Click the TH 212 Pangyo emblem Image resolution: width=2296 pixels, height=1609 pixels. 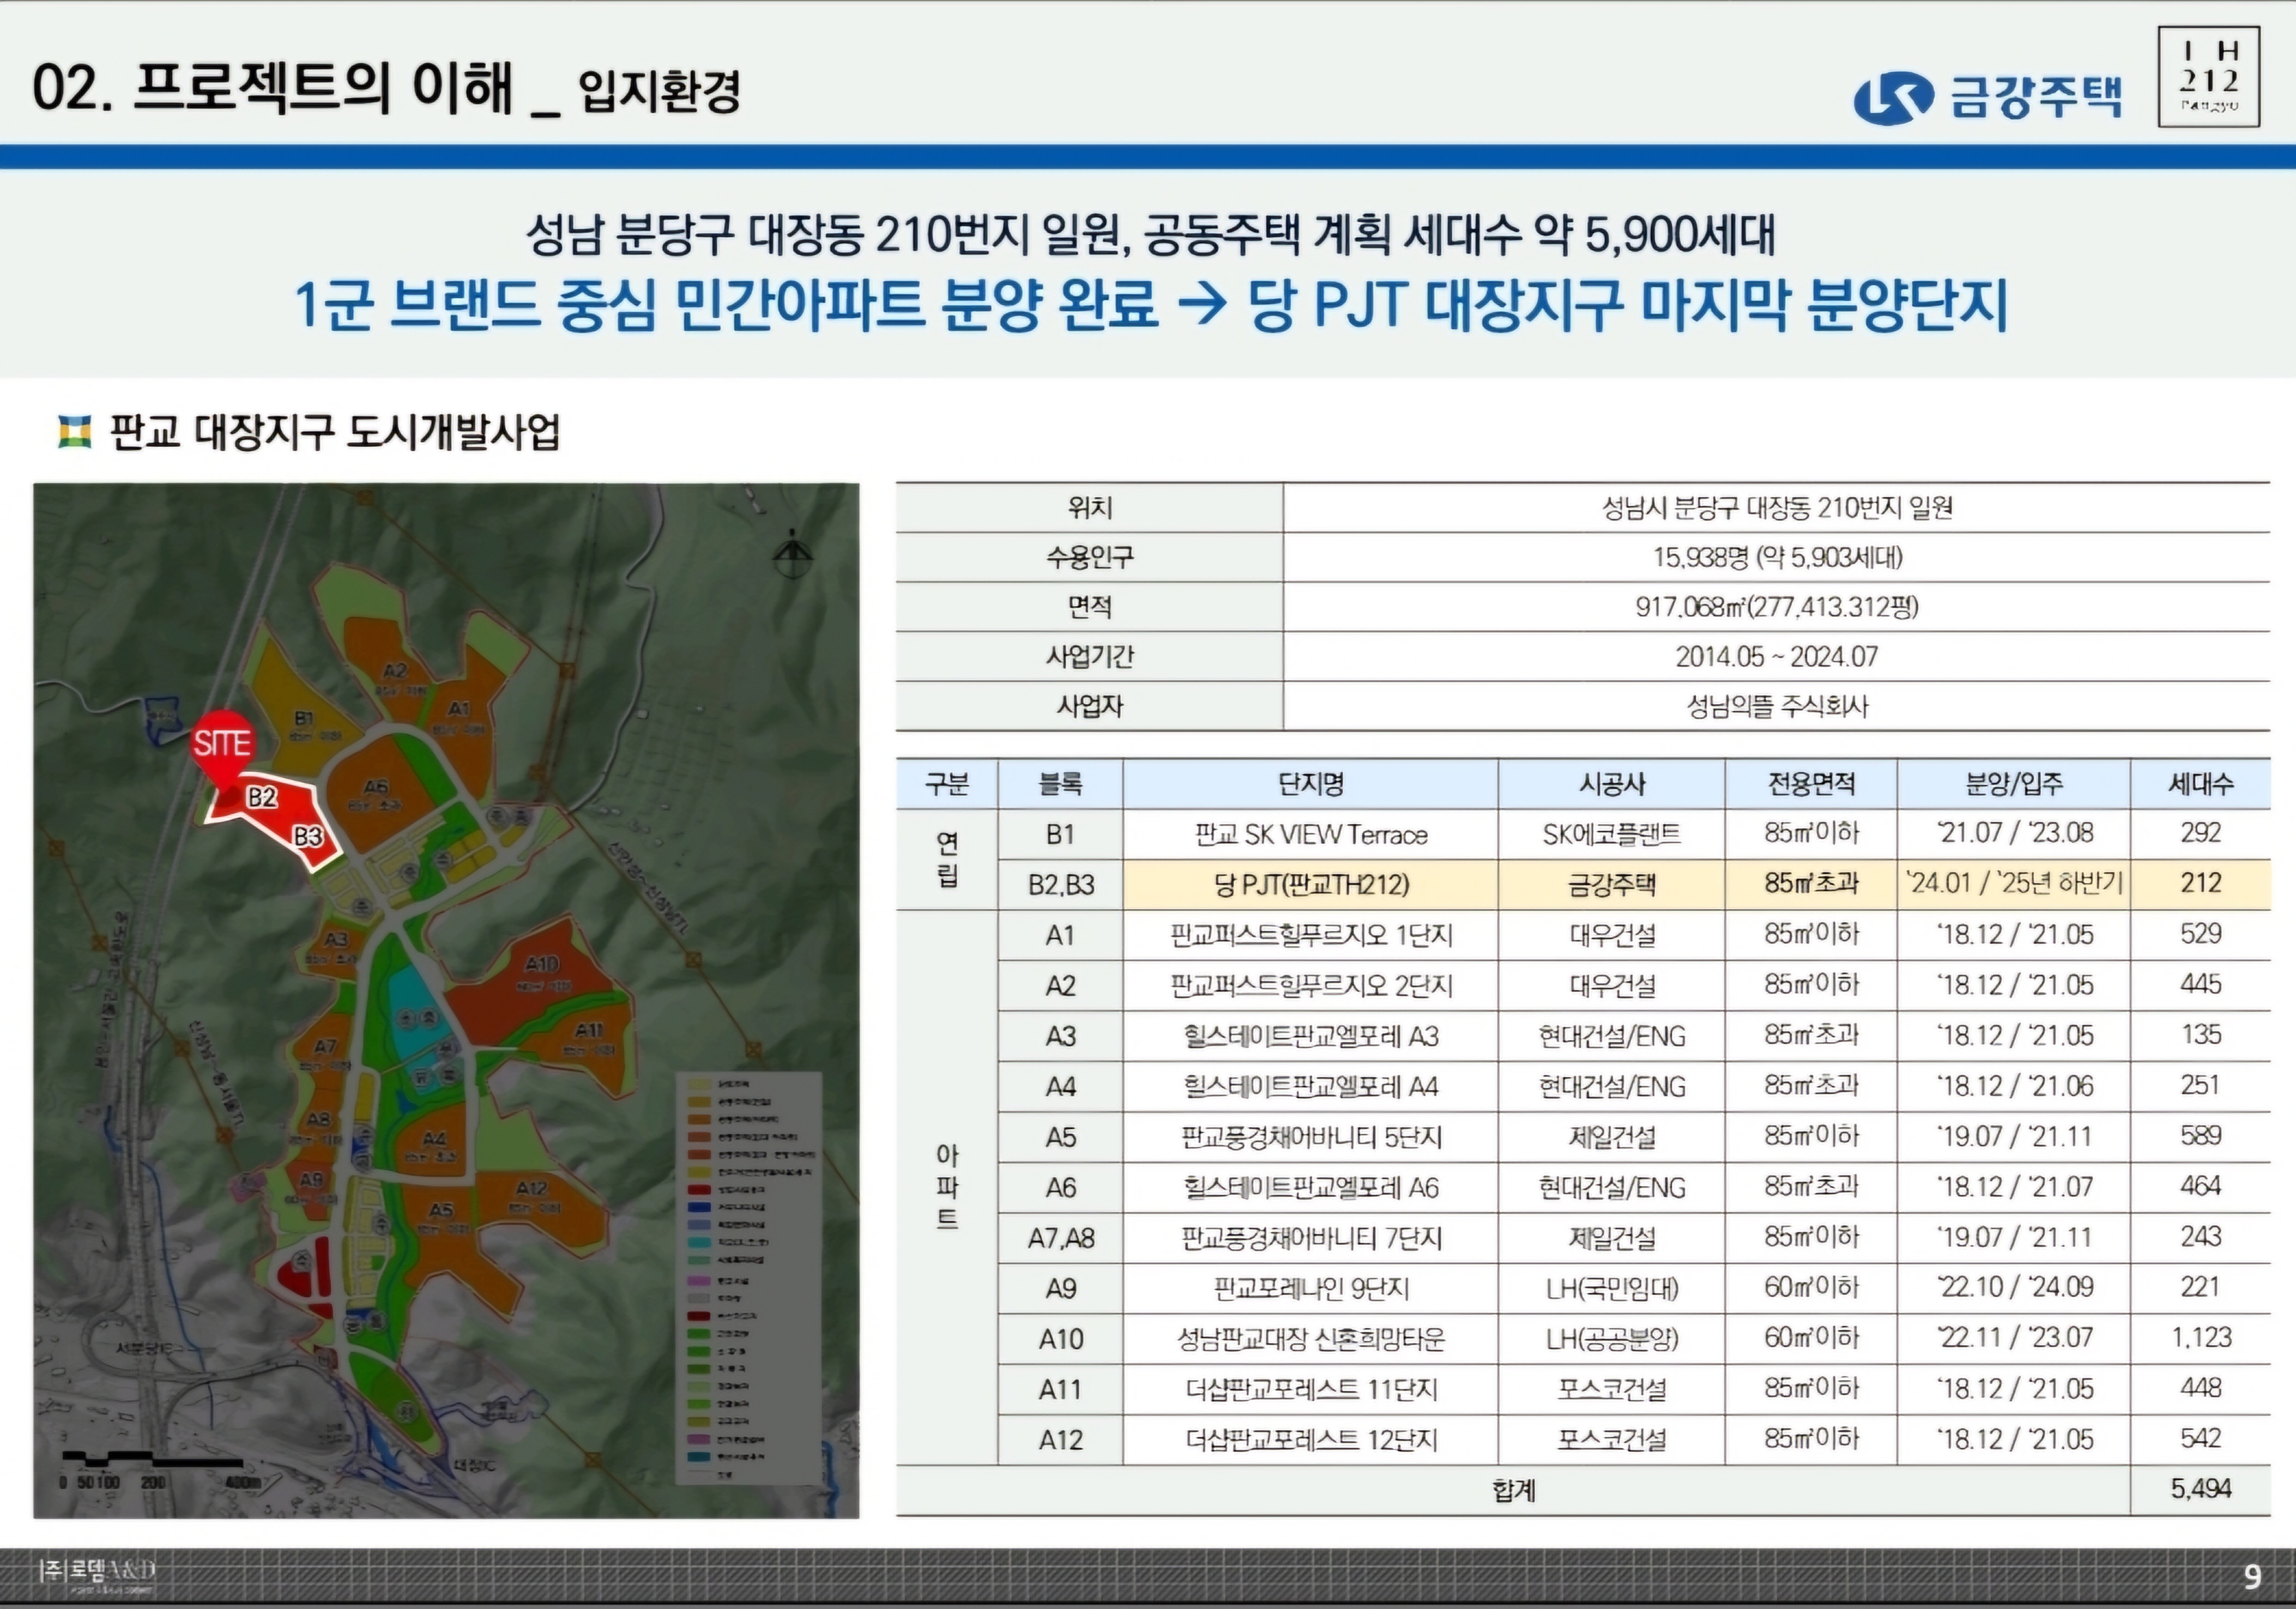(2209, 77)
